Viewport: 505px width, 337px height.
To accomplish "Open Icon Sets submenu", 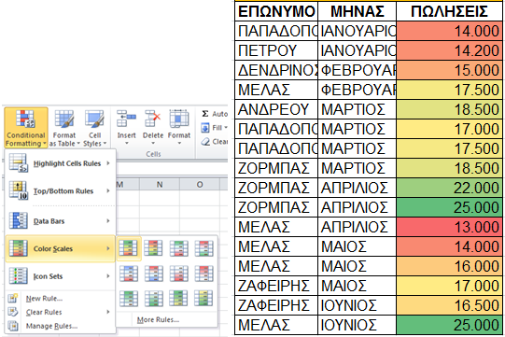I will coord(61,276).
